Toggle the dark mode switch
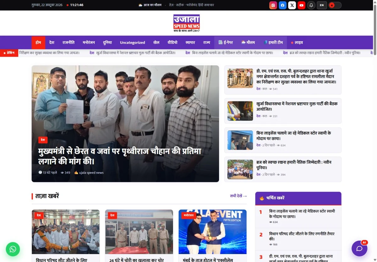 335,5
